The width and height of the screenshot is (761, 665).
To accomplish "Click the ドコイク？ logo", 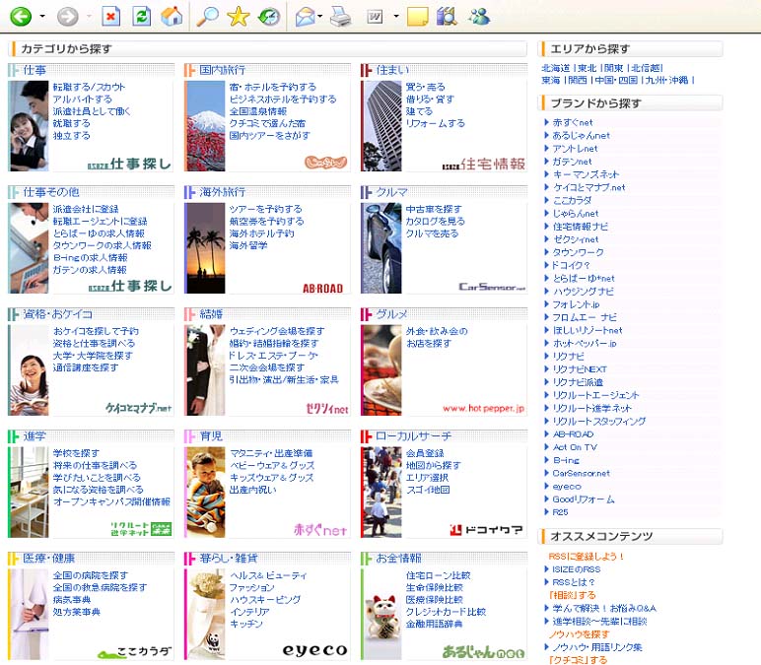I will pos(486,530).
